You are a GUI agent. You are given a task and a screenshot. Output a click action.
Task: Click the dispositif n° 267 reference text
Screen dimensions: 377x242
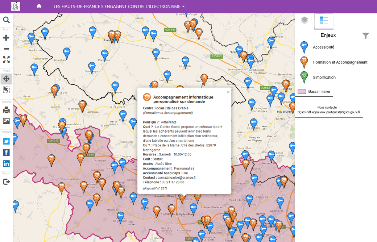(x=155, y=188)
